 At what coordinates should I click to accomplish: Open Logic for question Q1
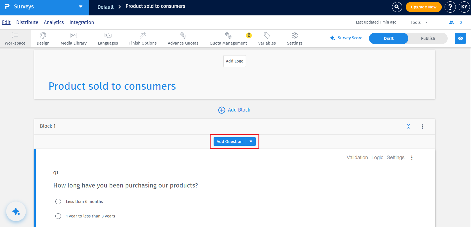(x=377, y=157)
